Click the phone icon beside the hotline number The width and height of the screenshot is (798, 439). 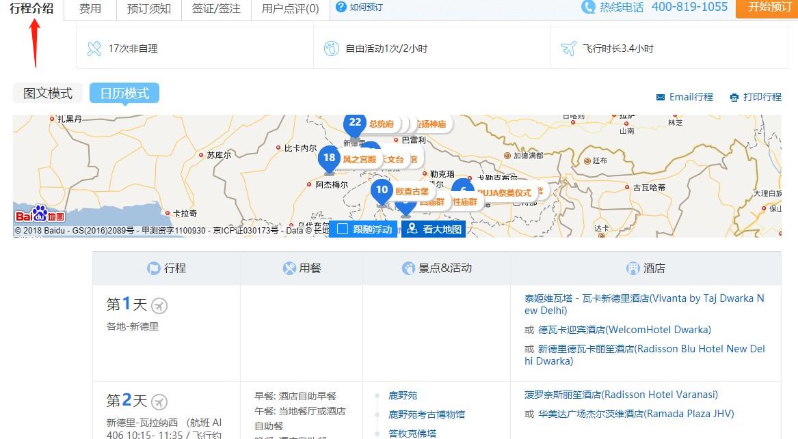point(587,8)
